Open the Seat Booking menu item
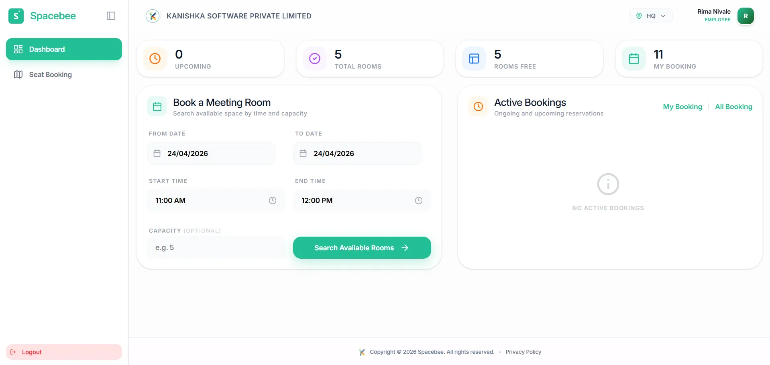Screen dimensions: 770x365 tap(64, 75)
